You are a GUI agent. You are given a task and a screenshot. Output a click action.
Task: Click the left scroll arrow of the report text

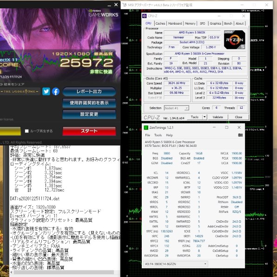coord(12,272)
